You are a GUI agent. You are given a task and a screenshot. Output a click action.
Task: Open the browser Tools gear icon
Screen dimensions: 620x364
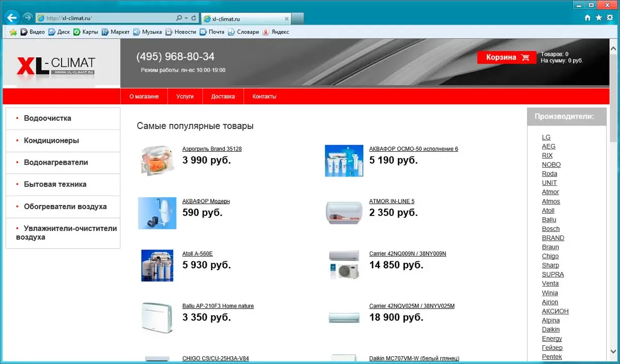click(610, 18)
